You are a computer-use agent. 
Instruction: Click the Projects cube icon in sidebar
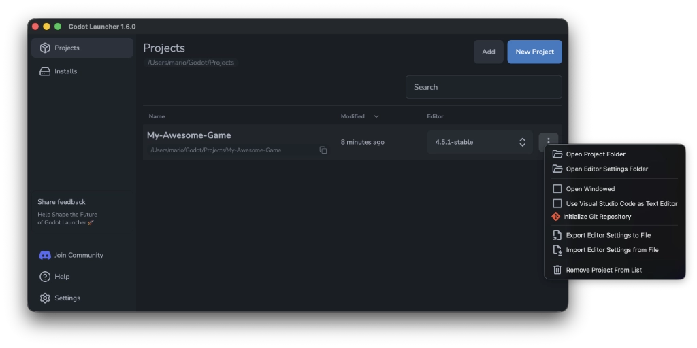point(45,48)
